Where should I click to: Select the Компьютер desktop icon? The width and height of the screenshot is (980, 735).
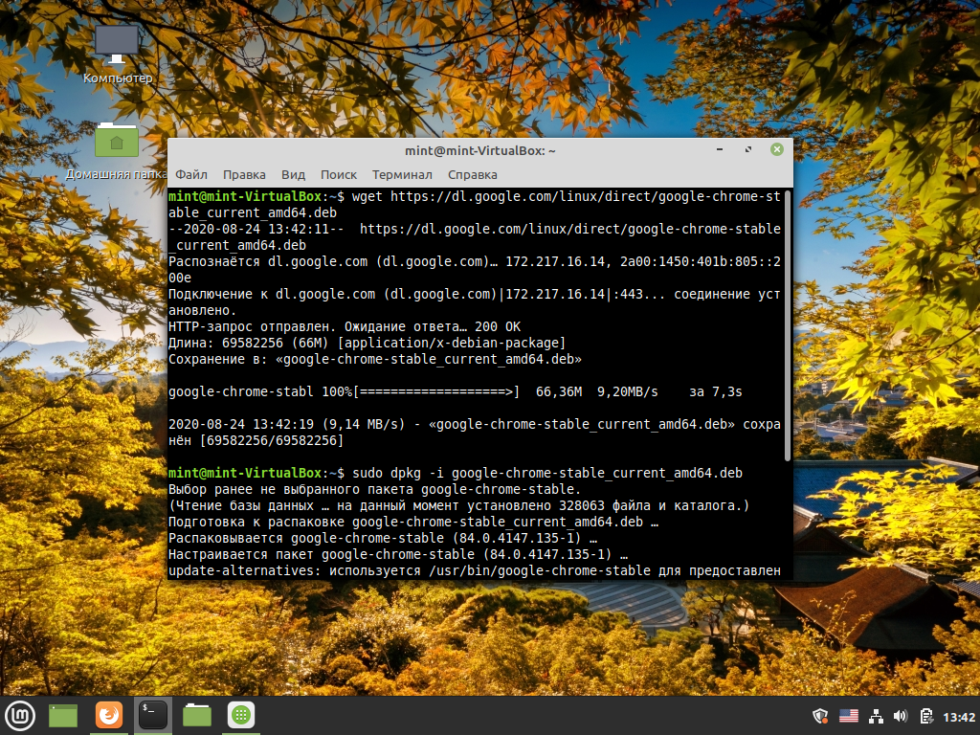pyautogui.click(x=117, y=55)
